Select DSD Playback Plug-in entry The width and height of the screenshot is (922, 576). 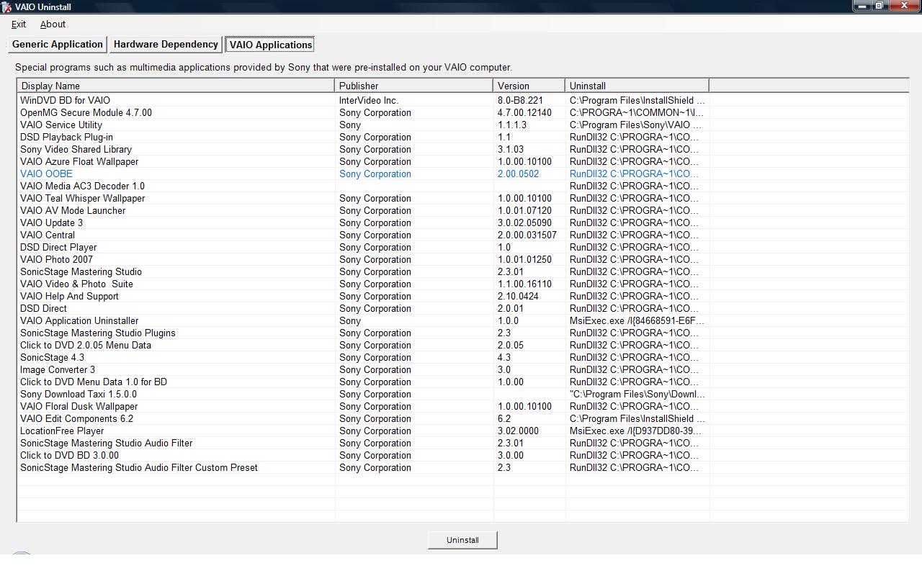[x=66, y=137]
